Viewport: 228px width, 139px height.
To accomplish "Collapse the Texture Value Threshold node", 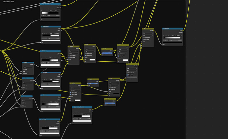I will point(73,107).
